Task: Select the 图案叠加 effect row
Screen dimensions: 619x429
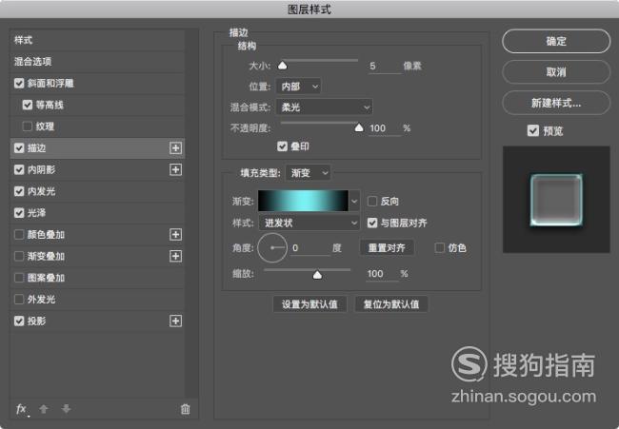Action: coord(97,278)
